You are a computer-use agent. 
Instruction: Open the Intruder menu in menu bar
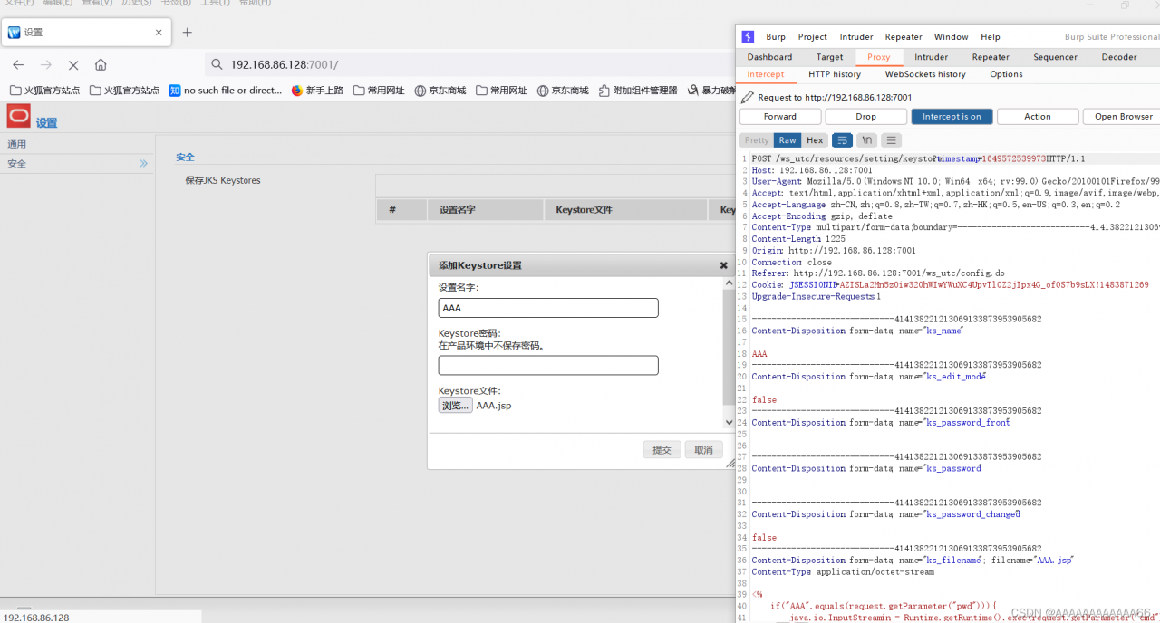click(x=856, y=37)
